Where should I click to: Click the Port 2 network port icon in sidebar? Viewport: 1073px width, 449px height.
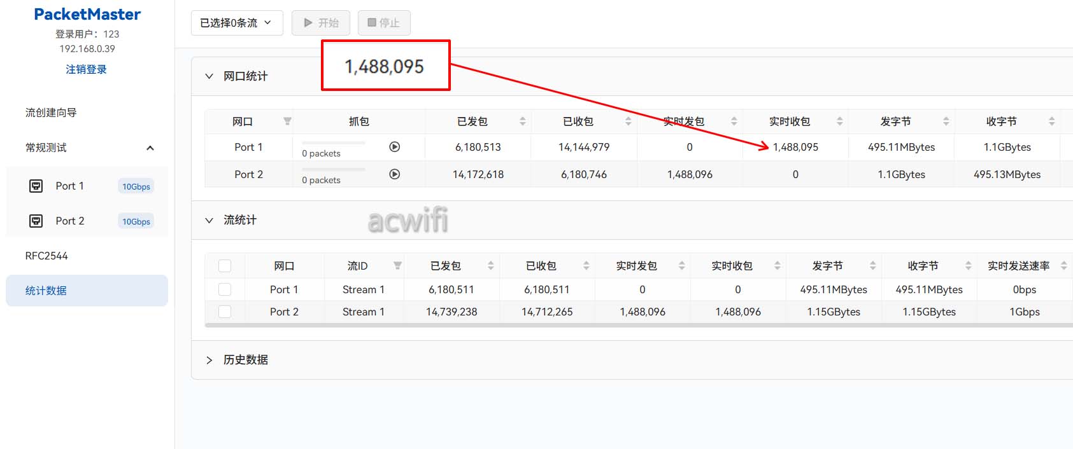point(36,221)
